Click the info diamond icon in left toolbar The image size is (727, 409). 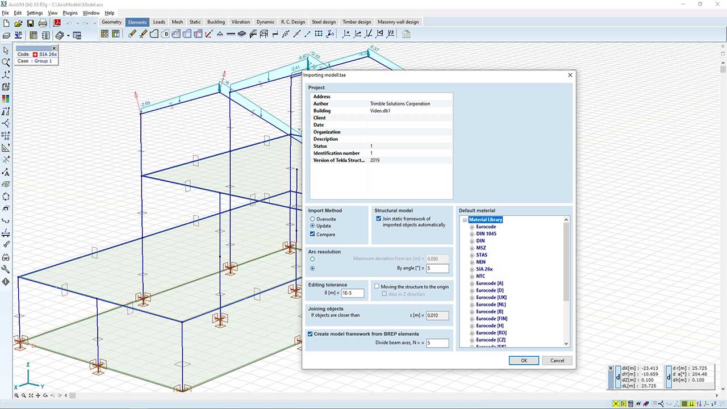click(6, 282)
